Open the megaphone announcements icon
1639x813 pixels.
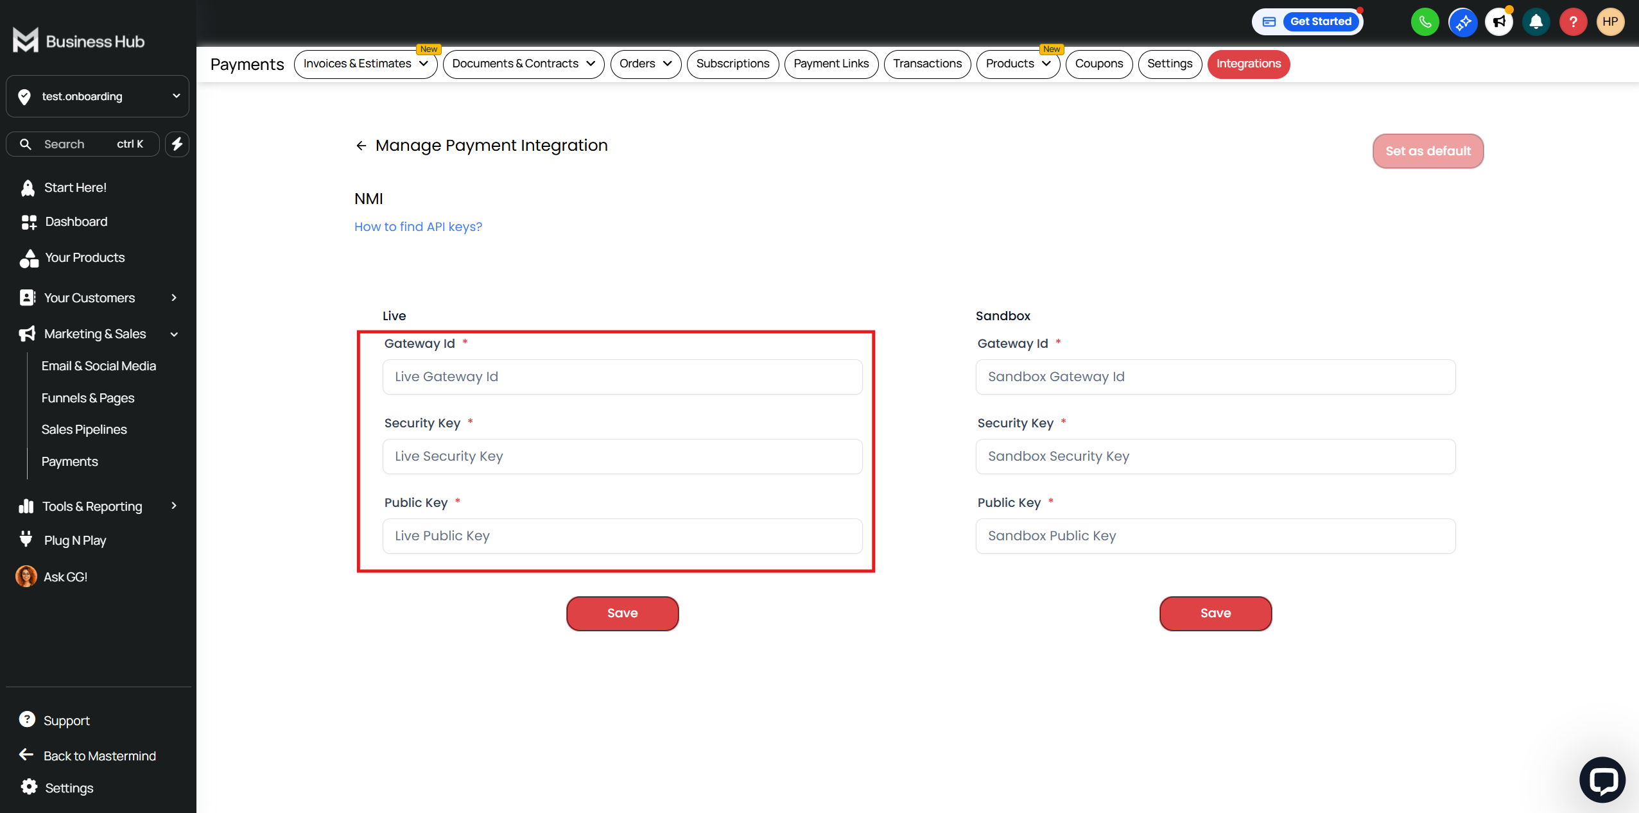click(1499, 22)
